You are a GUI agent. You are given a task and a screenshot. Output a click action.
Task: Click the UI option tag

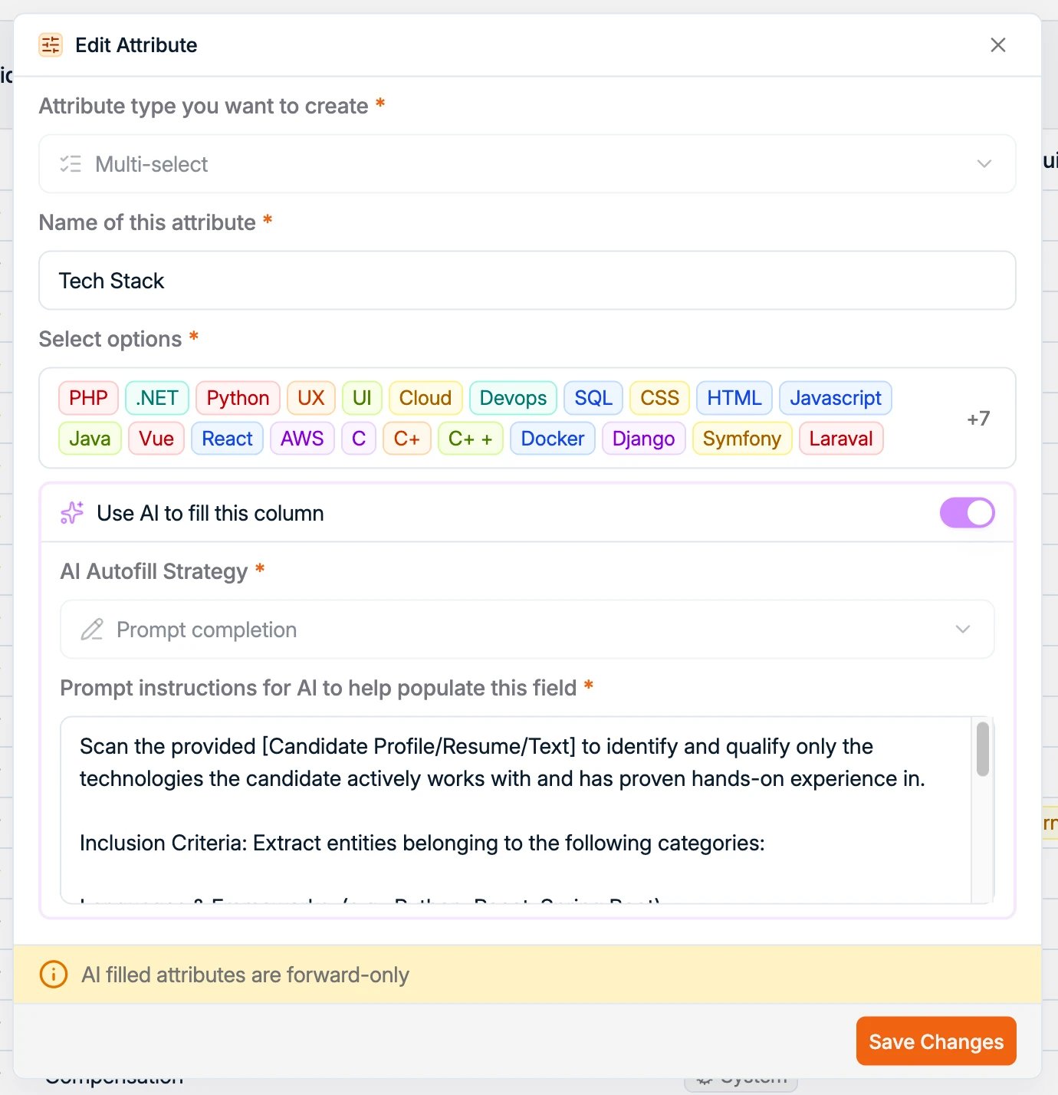tap(362, 398)
